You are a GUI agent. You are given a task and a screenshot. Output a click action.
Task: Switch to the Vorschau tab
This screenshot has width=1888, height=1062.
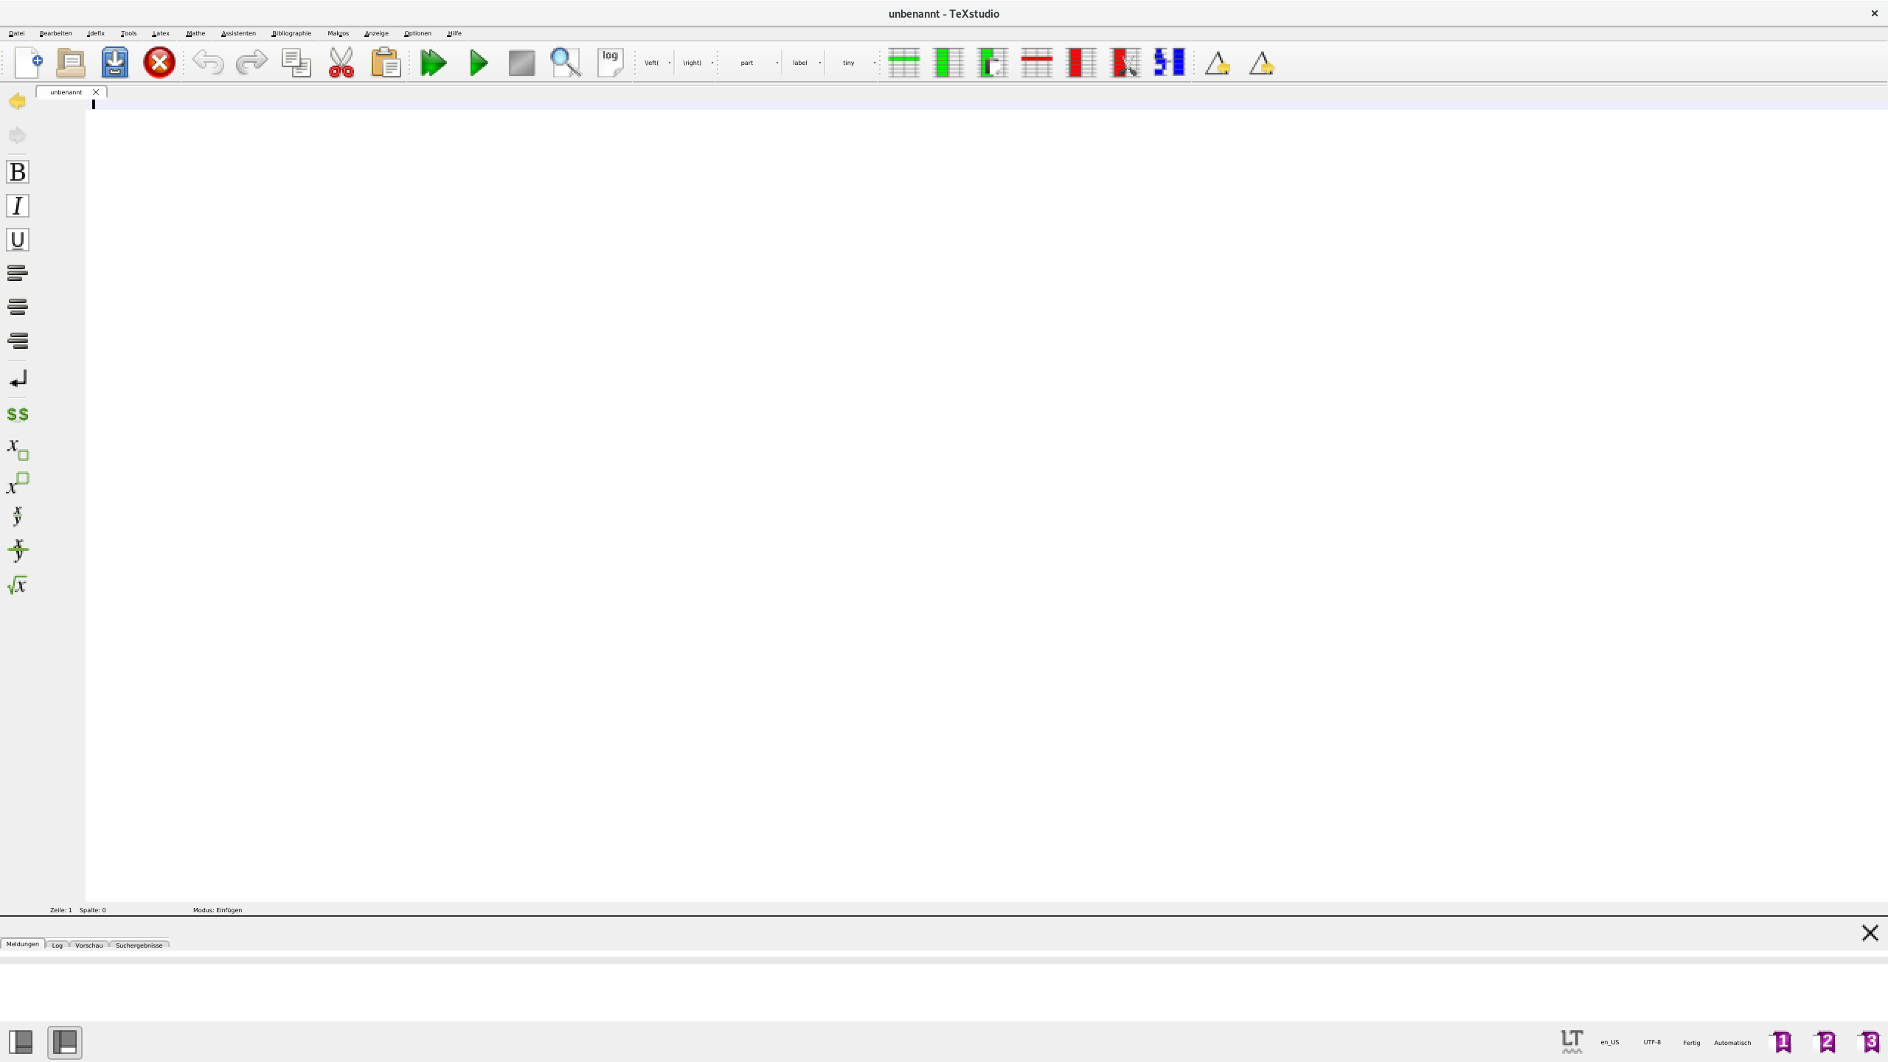(88, 945)
